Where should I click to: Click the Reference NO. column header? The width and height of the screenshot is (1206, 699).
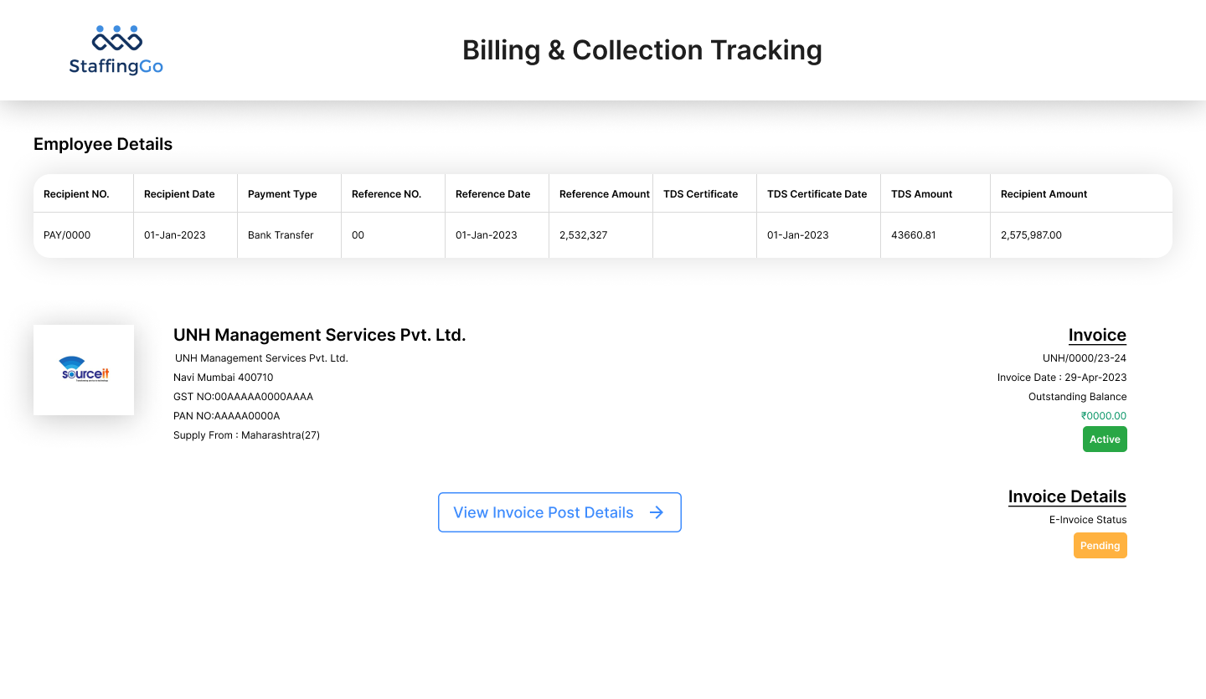pos(386,194)
